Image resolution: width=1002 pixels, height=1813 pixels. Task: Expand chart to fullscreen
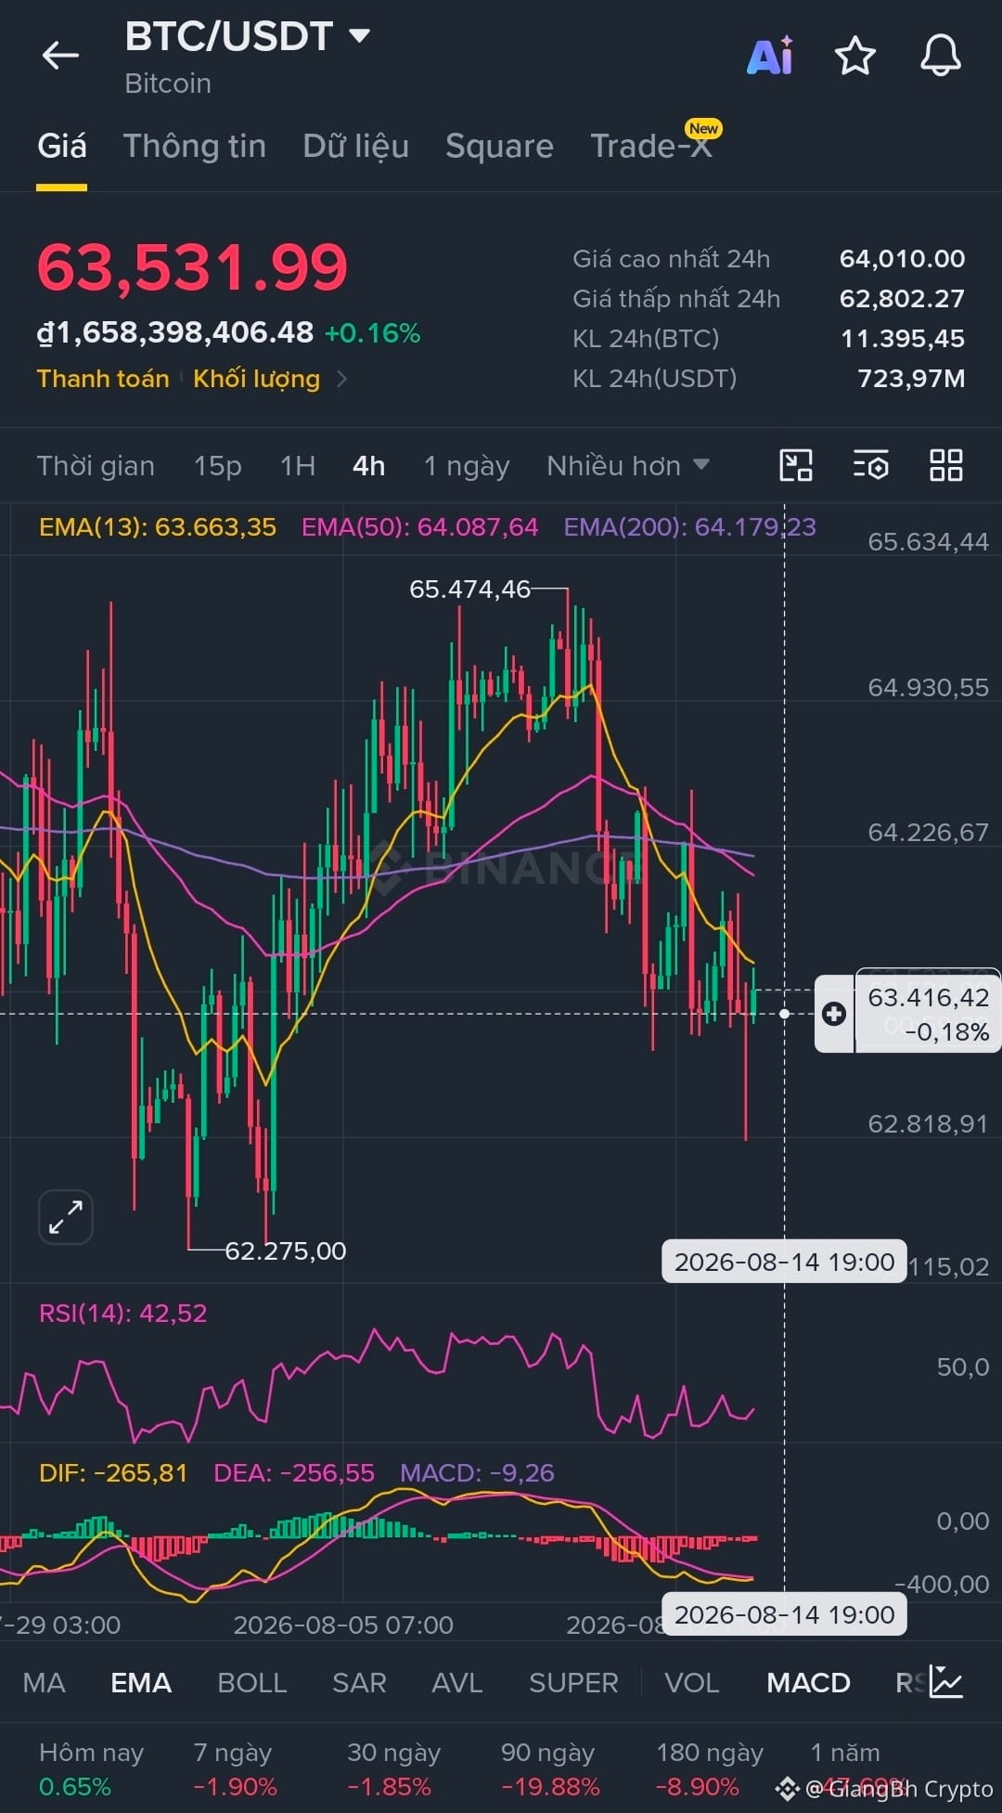[66, 1216]
